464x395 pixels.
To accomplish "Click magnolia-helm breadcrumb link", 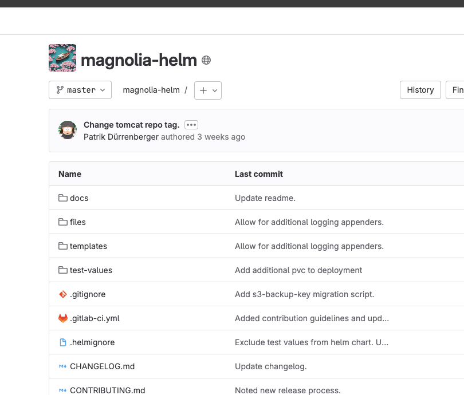I will tap(151, 90).
